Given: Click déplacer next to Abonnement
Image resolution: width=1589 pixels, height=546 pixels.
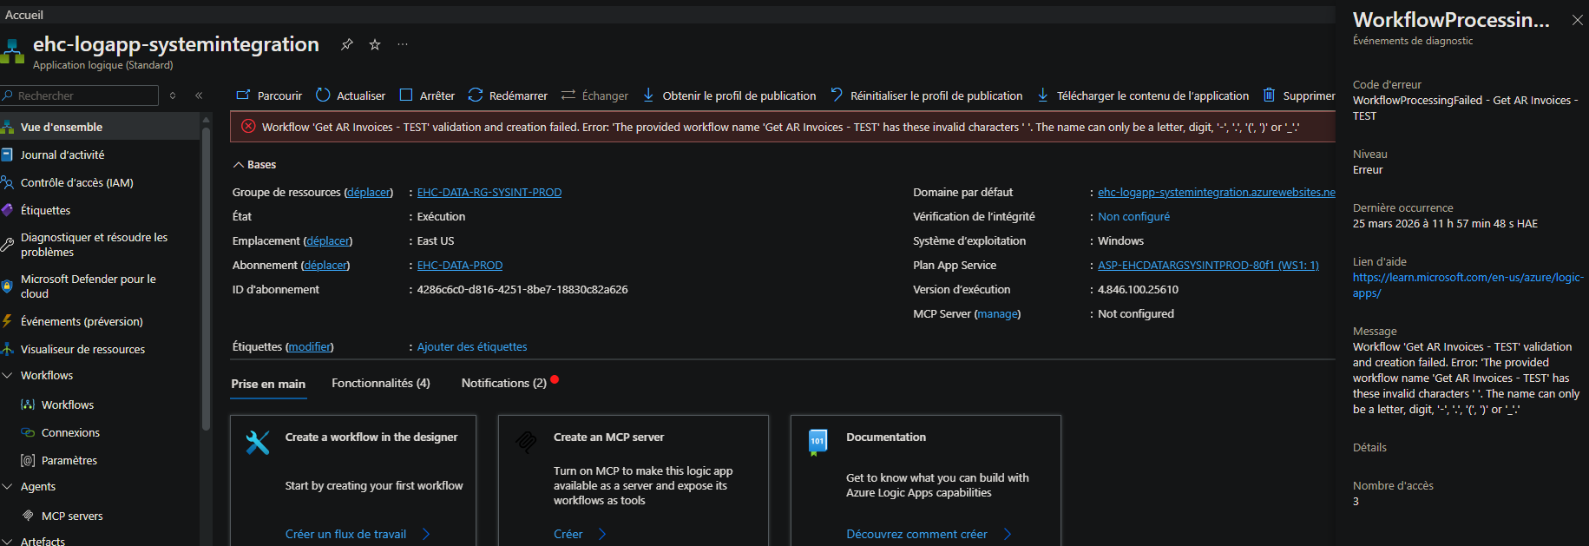Looking at the screenshot, I should point(325,265).
